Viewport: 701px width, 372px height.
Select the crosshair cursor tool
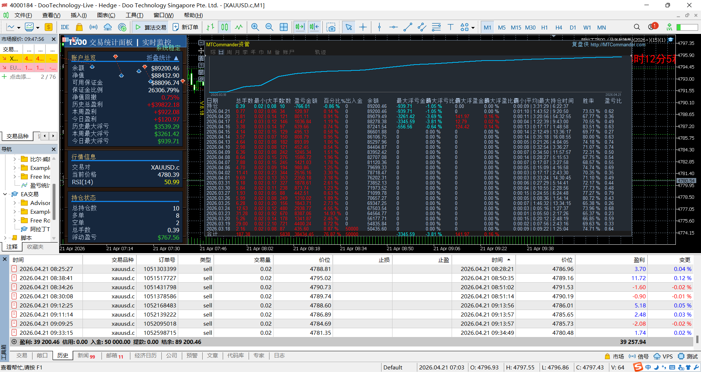coord(363,27)
